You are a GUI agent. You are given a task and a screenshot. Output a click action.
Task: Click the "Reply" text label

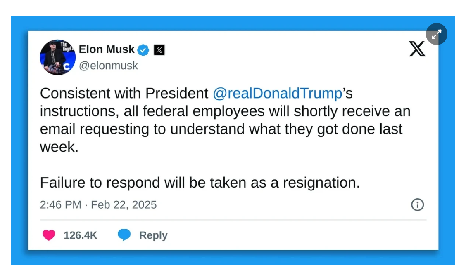153,235
